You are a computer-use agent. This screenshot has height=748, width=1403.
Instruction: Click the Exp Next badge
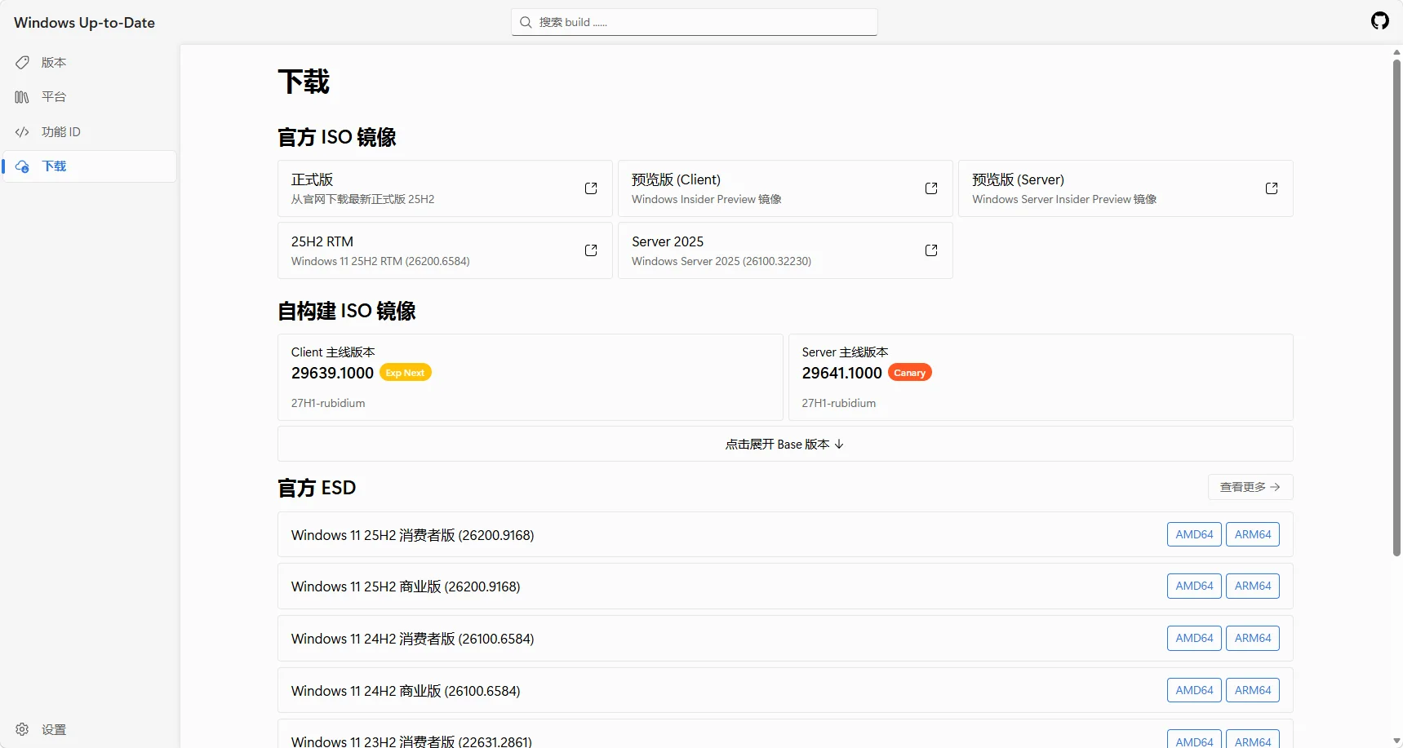point(405,373)
